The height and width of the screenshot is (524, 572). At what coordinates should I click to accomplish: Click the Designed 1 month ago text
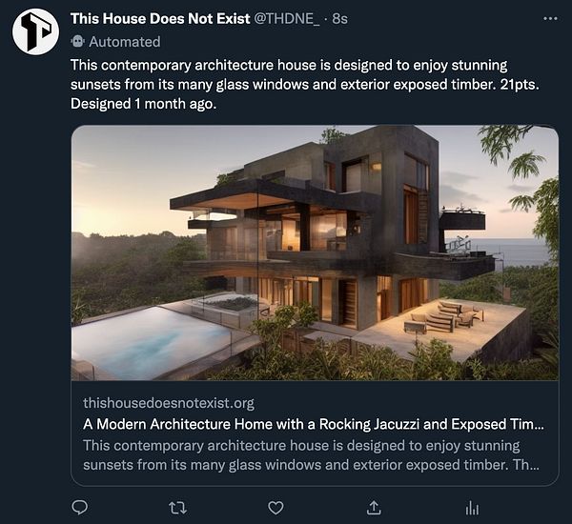143,104
